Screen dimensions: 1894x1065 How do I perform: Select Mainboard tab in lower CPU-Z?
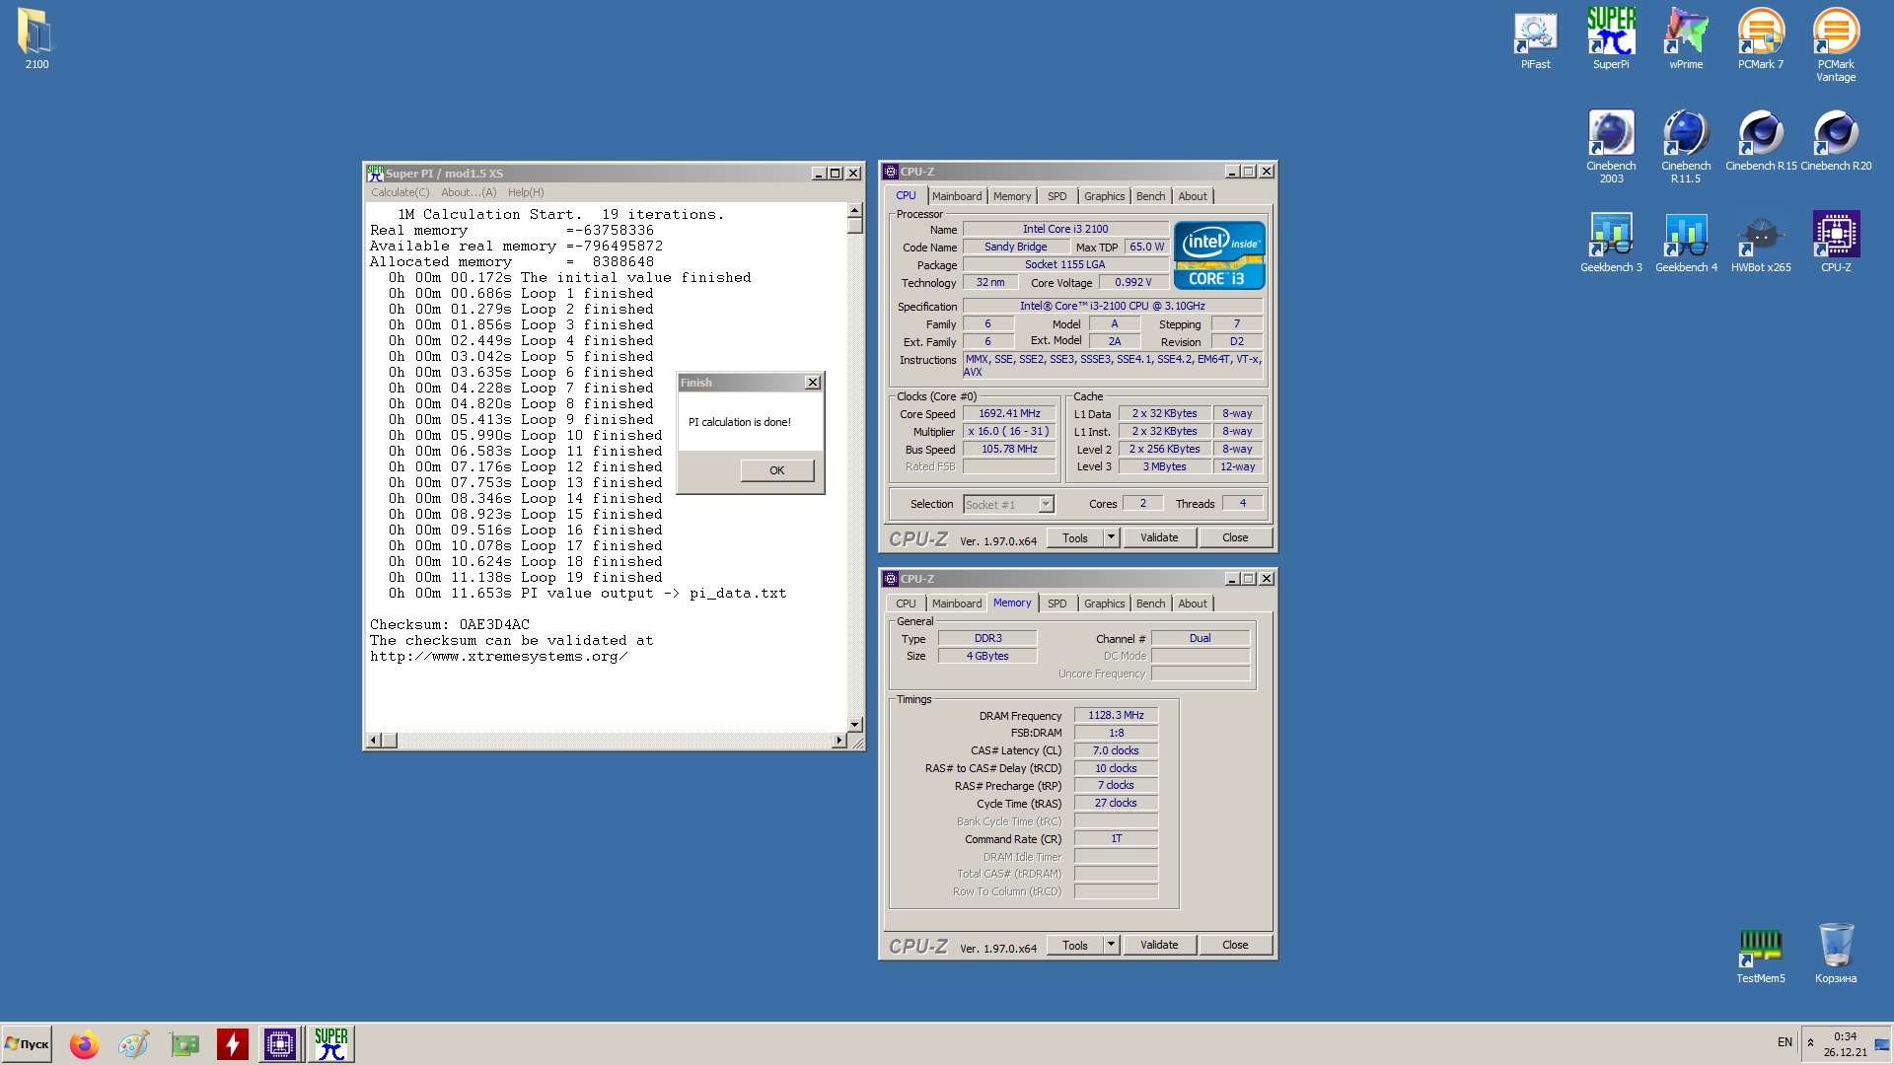(956, 603)
